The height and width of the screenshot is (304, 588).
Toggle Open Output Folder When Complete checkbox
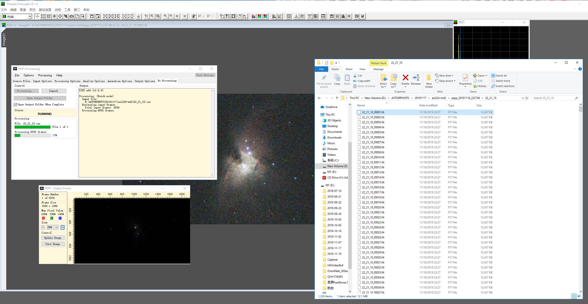click(x=15, y=104)
